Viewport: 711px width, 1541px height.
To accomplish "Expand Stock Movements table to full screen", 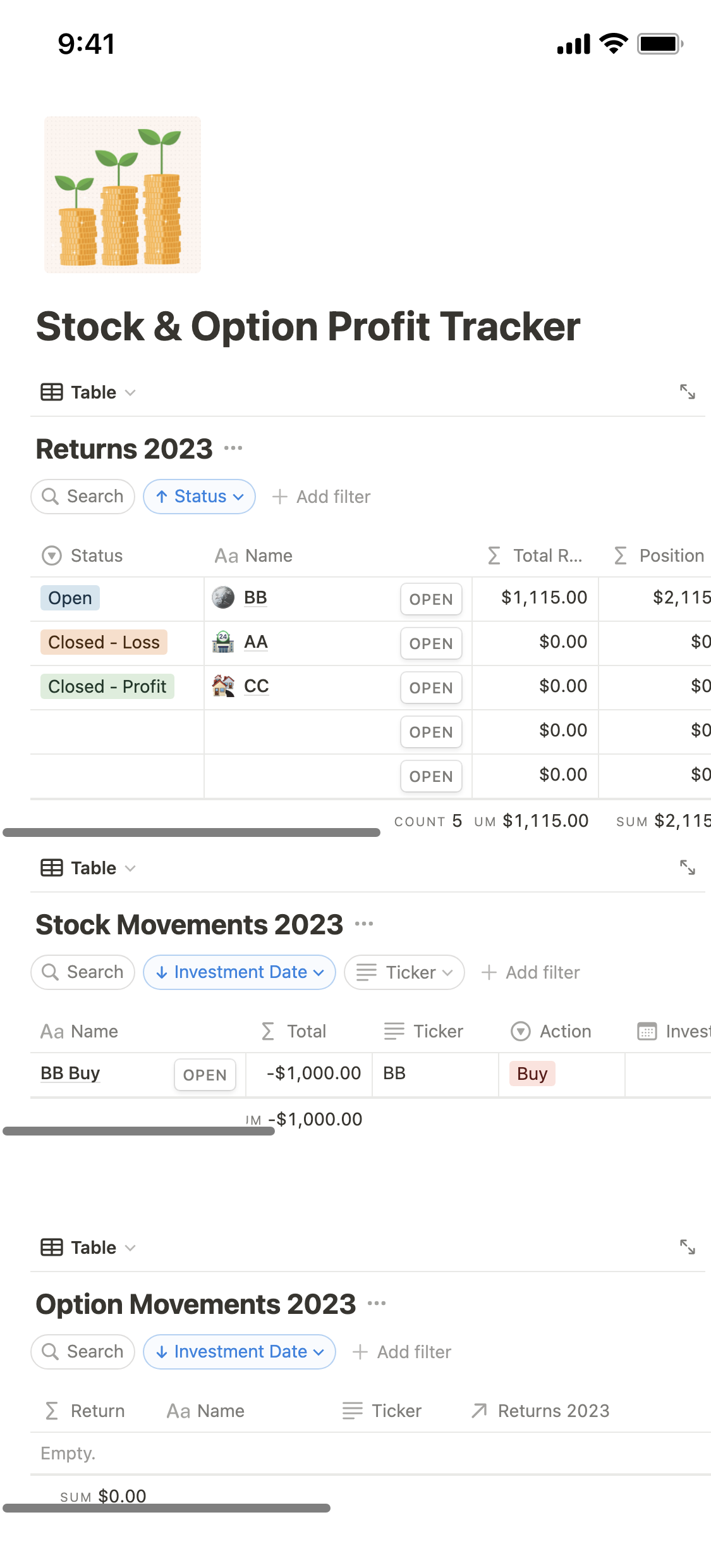I will coord(689,867).
